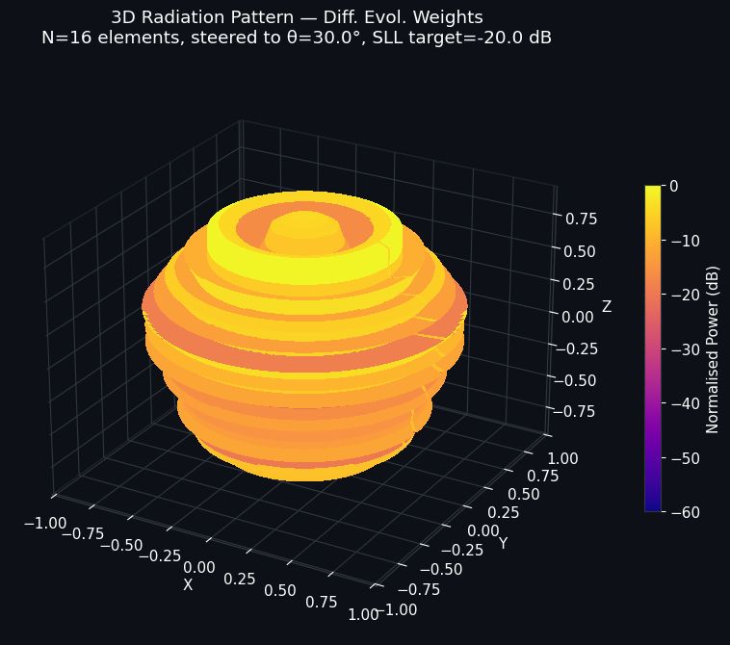Click the −30 tick label on the colorbar
730x645 pixels.
click(683, 348)
